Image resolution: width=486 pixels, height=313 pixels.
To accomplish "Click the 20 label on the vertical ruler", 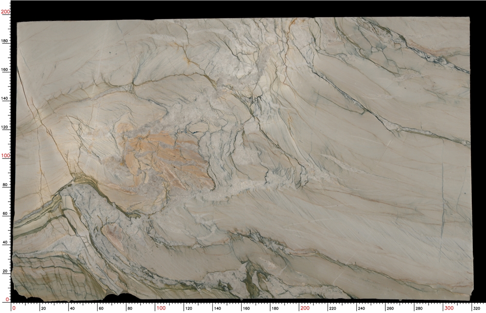I will [5, 271].
